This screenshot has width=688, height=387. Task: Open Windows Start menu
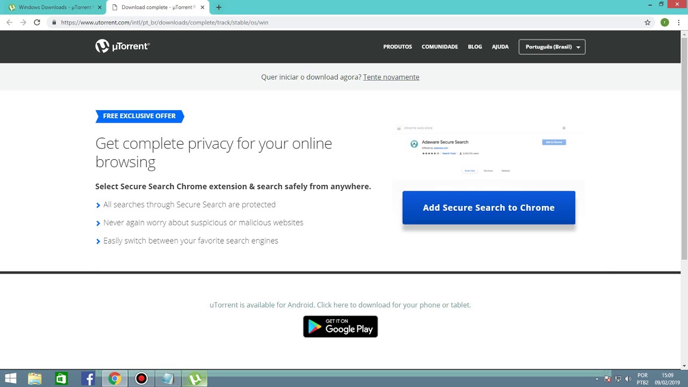(10, 379)
